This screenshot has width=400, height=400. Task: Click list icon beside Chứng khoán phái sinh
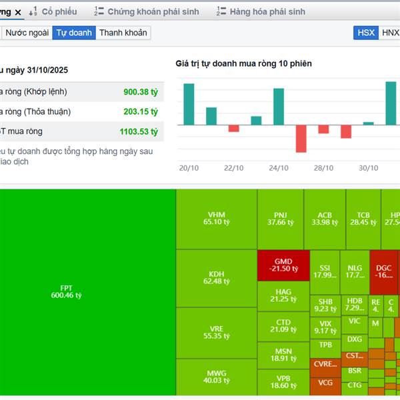[x=99, y=11]
